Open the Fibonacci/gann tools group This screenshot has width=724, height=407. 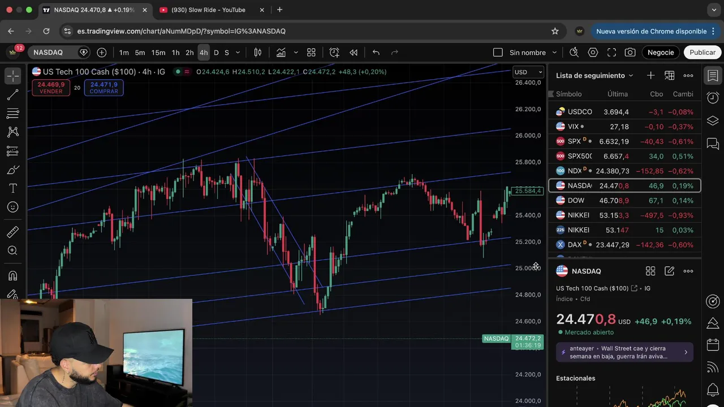[x=12, y=114]
